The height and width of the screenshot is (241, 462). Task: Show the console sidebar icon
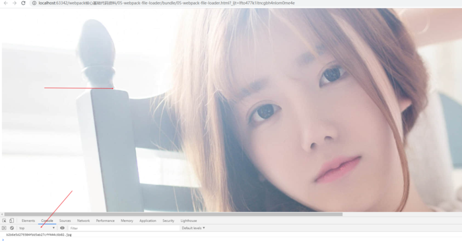coord(4,228)
